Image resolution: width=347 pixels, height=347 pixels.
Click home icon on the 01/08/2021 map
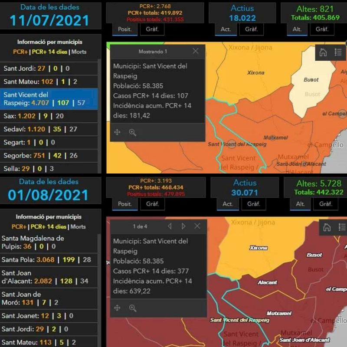pos(327,227)
